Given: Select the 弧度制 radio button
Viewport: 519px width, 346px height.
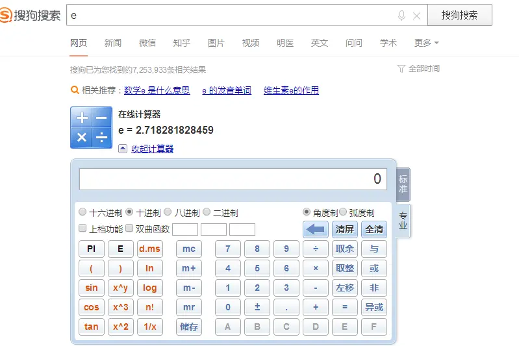Looking at the screenshot, I should (343, 212).
